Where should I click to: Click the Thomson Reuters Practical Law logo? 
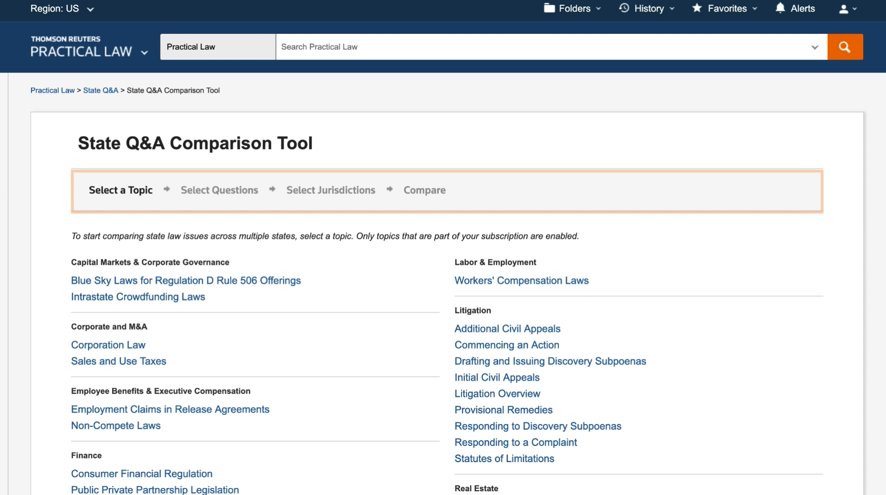[81, 47]
